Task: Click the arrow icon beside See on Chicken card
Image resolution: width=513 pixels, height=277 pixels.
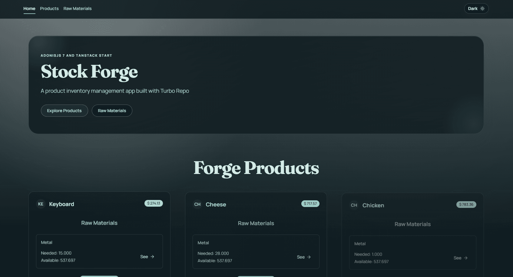Action: [465, 258]
